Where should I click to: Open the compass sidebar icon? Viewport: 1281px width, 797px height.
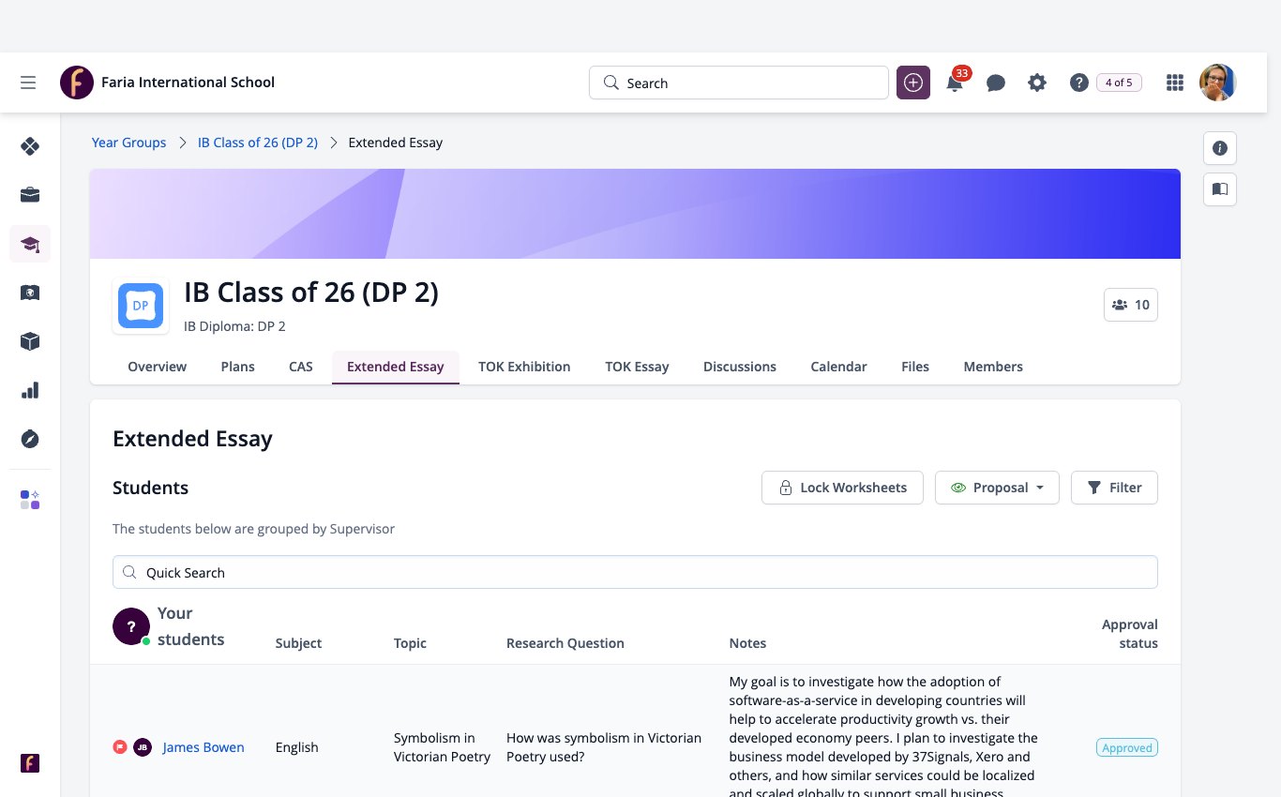point(30,439)
